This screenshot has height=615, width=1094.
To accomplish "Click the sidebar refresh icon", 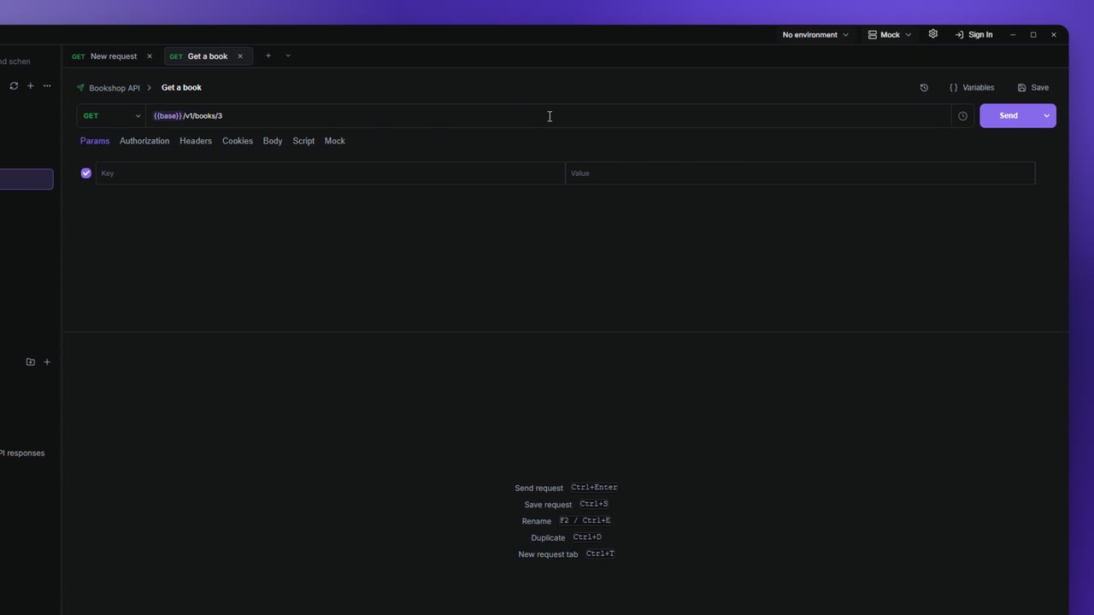I will click(x=14, y=85).
